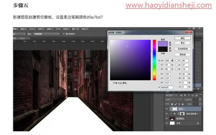The width and height of the screenshot is (216, 135).
Task: Enable the Only Web Colors checkbox
Action: (111, 83)
